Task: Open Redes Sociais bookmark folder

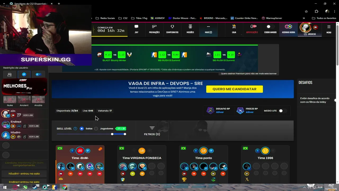Action: (x=105, y=18)
